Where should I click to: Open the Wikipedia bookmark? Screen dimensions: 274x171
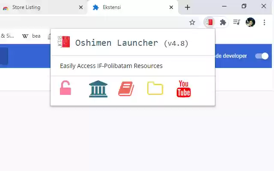point(25,36)
